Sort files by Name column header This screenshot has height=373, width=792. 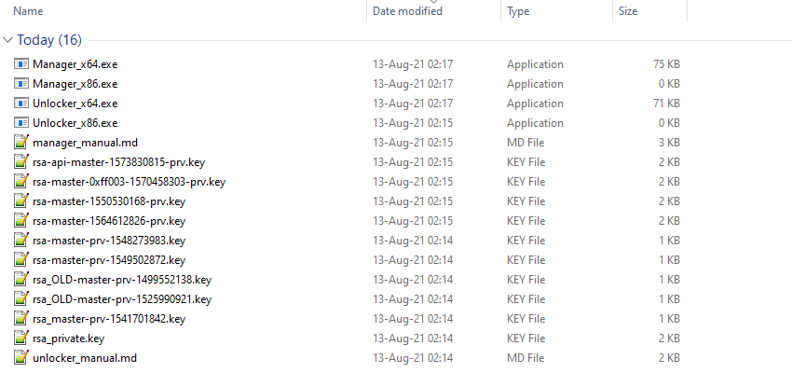[x=29, y=11]
